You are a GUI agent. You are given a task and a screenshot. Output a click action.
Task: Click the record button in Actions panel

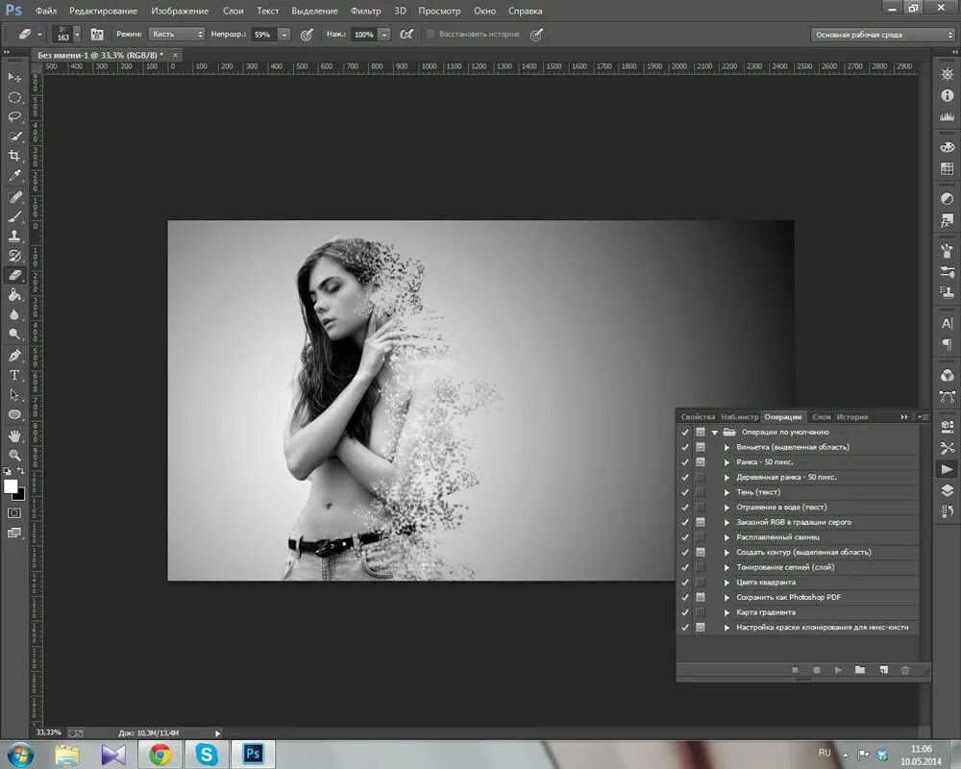tap(816, 670)
